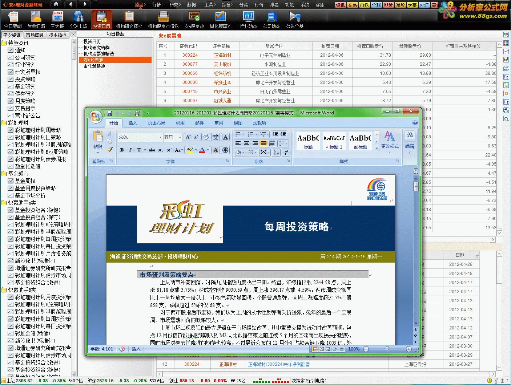The height and width of the screenshot is (385, 511).
Task: Toggle bold in Word ribbon
Action: coord(122,150)
